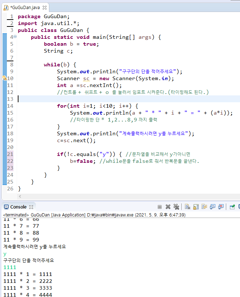Clear the console output

point(187,207)
